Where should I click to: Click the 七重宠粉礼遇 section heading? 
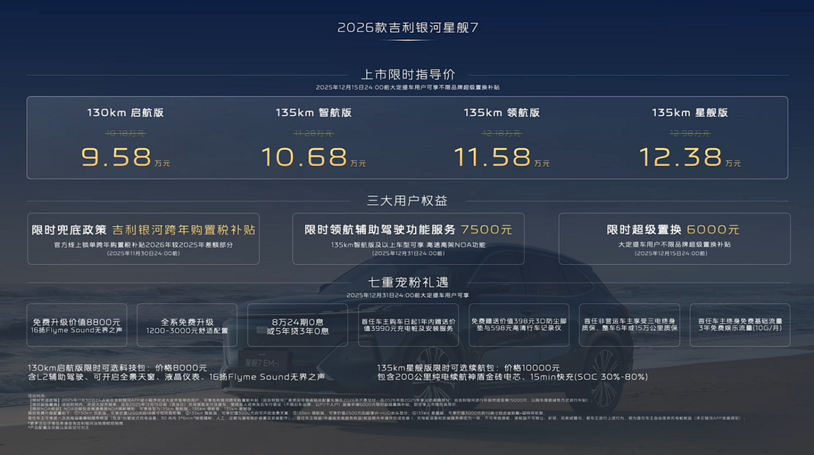[x=408, y=281]
